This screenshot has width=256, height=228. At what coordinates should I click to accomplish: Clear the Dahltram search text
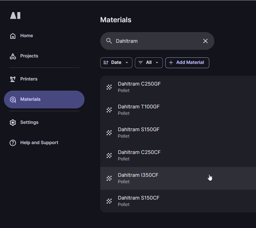205,41
